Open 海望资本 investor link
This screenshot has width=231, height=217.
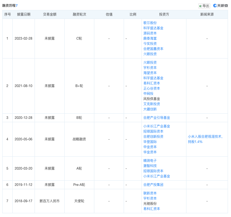point(150,73)
